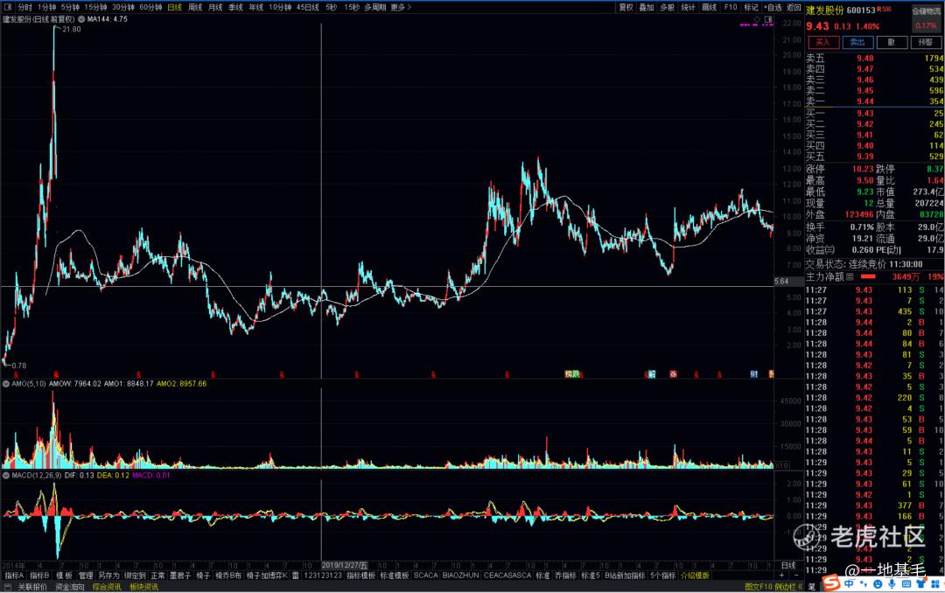Image resolution: width=945 pixels, height=593 pixels.
Task: Select the 45日线 period
Action: [307, 7]
